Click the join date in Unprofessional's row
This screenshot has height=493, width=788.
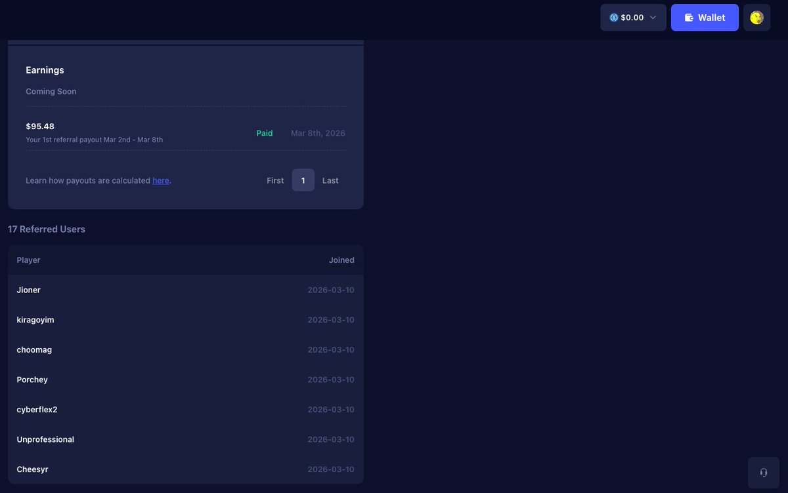[331, 439]
